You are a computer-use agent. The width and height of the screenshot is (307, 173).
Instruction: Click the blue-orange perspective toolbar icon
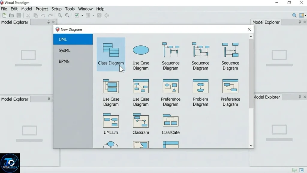301,16
